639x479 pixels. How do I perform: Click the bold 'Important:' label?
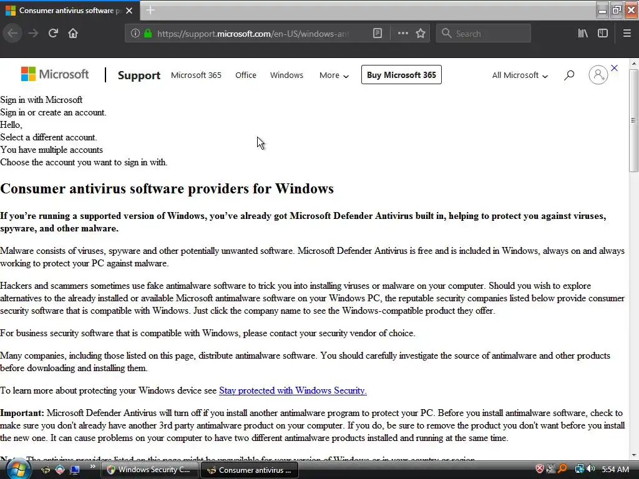(22, 413)
